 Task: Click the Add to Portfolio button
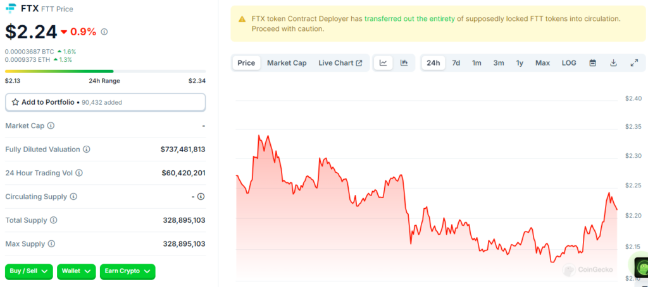tap(106, 102)
